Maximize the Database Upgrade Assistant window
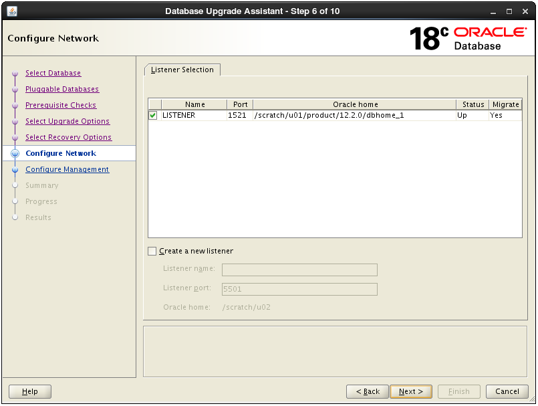This screenshot has width=538, height=406. pos(509,11)
